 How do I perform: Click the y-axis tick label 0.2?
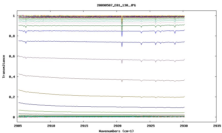click(x=12, y=97)
